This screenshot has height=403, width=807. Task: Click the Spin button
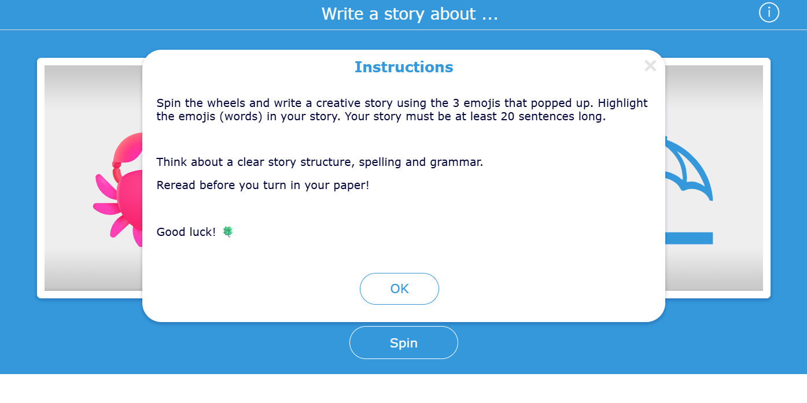coord(403,343)
